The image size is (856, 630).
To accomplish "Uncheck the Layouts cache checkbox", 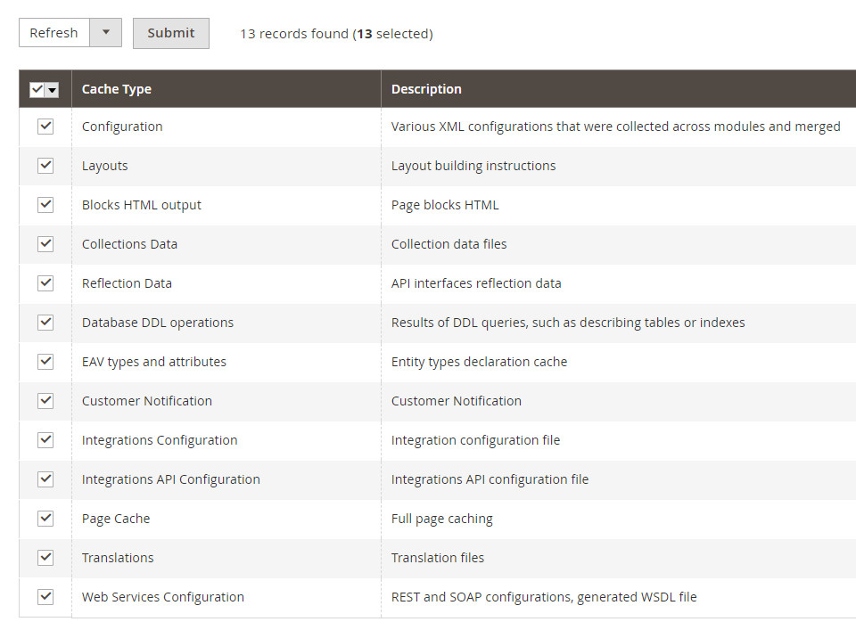I will [x=45, y=166].
